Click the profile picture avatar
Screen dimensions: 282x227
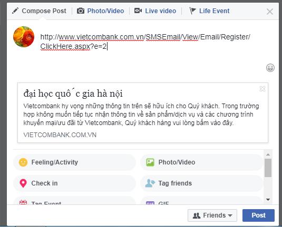point(24,37)
